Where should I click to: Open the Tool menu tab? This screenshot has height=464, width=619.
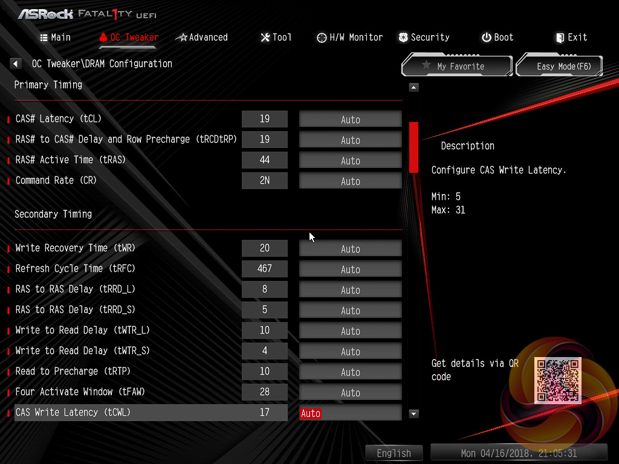point(276,37)
